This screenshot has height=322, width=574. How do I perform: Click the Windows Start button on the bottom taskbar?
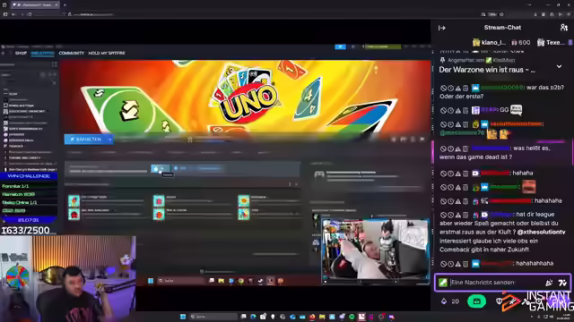[183, 317]
